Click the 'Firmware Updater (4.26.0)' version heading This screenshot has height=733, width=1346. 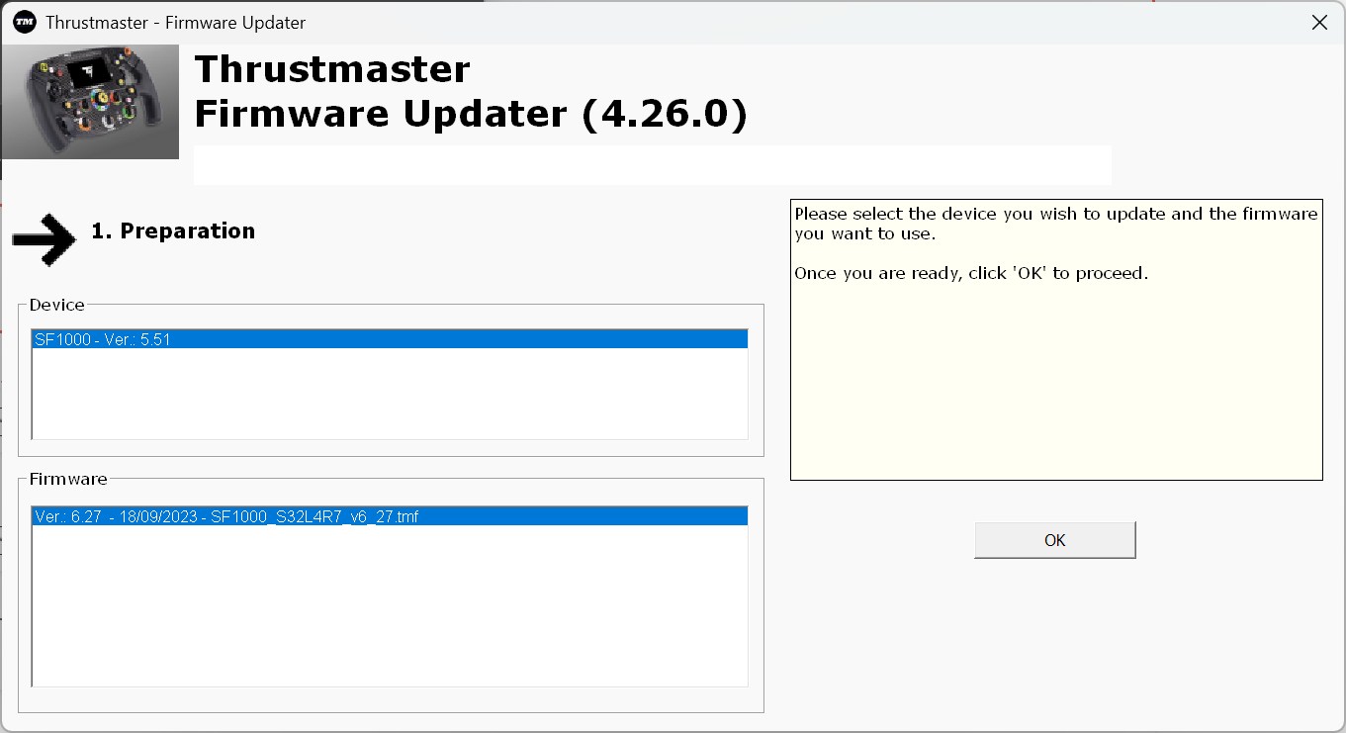coord(471,114)
